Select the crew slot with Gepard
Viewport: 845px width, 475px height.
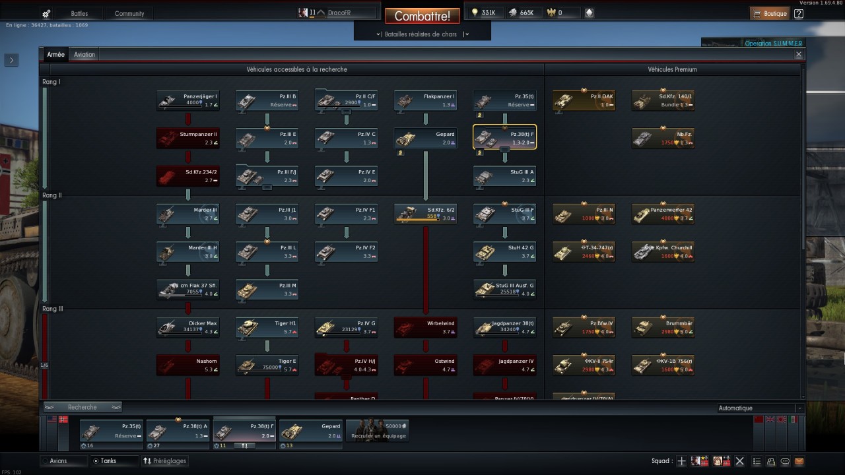coord(310,435)
